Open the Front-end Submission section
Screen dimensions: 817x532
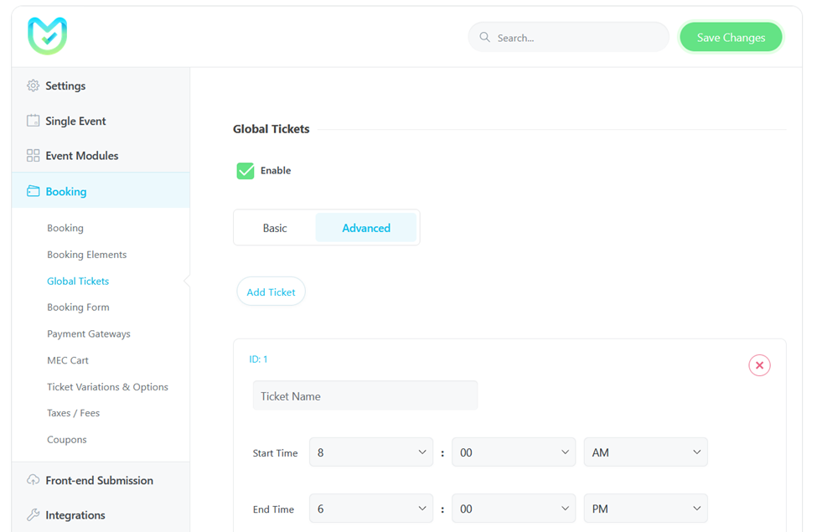101,480
